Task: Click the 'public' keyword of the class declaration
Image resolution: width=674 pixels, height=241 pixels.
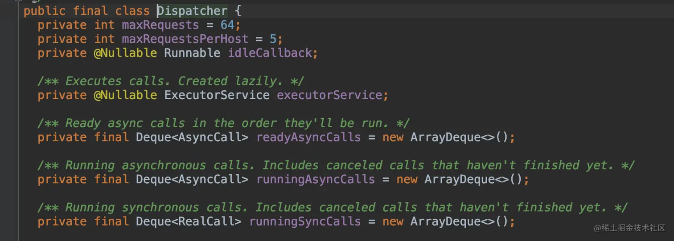Action: click(x=44, y=11)
